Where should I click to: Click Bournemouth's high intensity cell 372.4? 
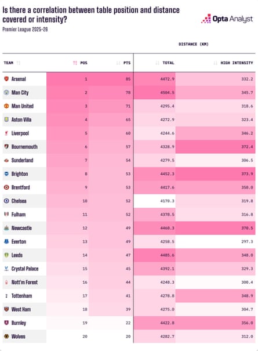pyautogui.click(x=215, y=147)
